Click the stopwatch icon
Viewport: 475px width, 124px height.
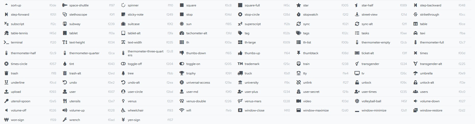pyautogui.click(x=299, y=15)
